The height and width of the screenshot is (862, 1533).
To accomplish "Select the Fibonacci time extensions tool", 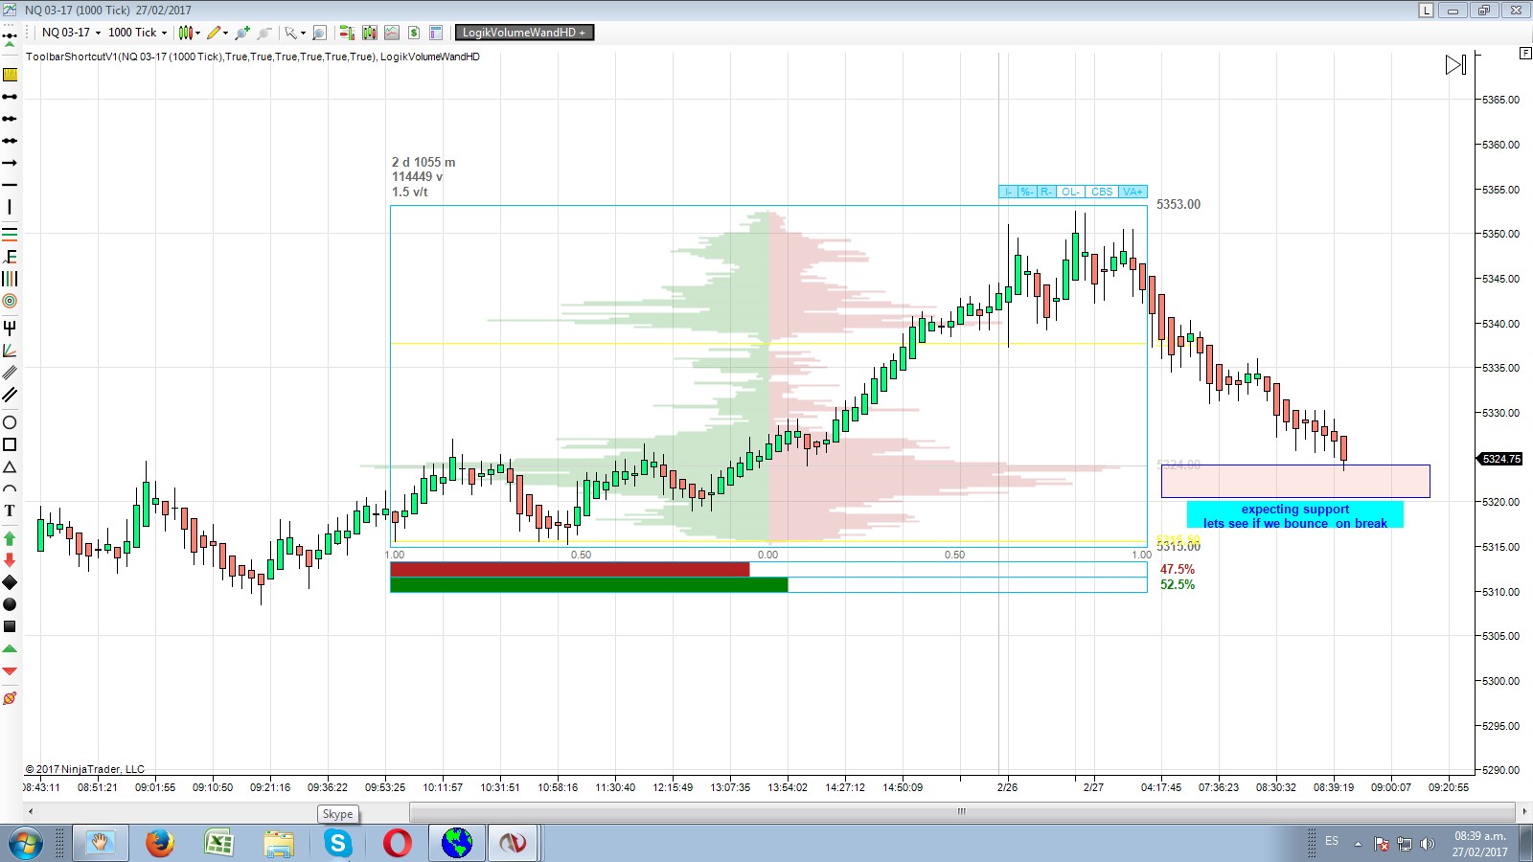I will (10, 279).
